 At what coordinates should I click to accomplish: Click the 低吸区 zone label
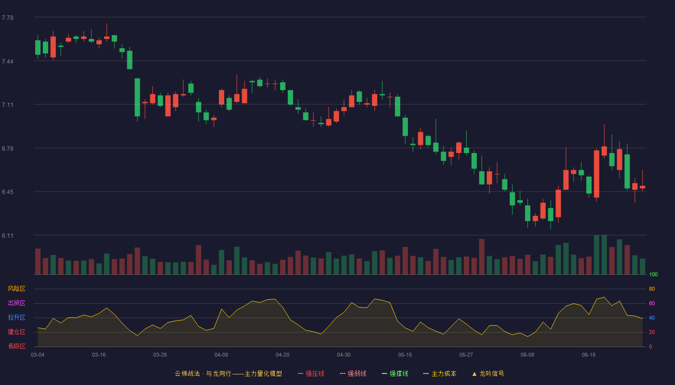tap(16, 346)
